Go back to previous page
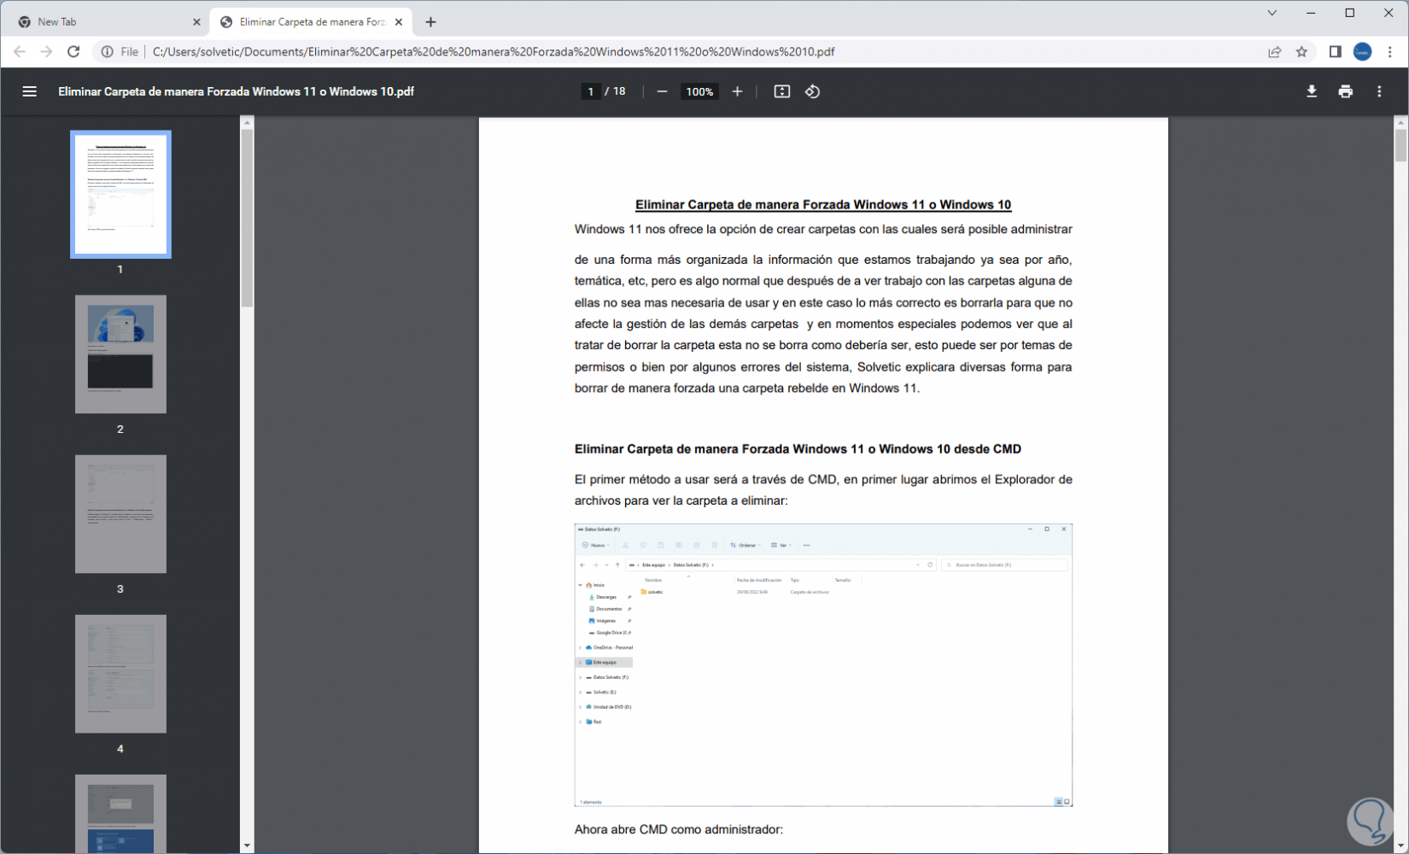 (x=20, y=51)
